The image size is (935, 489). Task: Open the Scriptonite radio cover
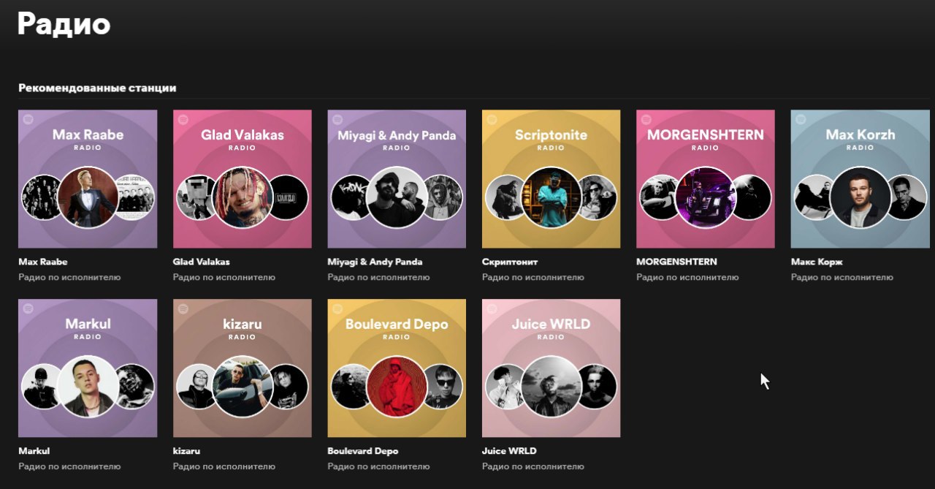click(552, 179)
